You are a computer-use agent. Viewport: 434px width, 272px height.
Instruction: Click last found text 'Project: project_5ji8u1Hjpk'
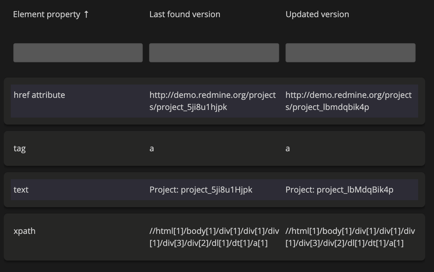(201, 190)
